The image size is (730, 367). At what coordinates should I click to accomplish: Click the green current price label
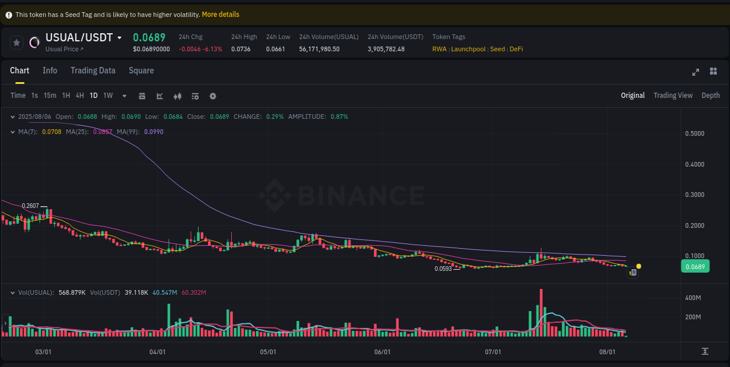(x=695, y=266)
